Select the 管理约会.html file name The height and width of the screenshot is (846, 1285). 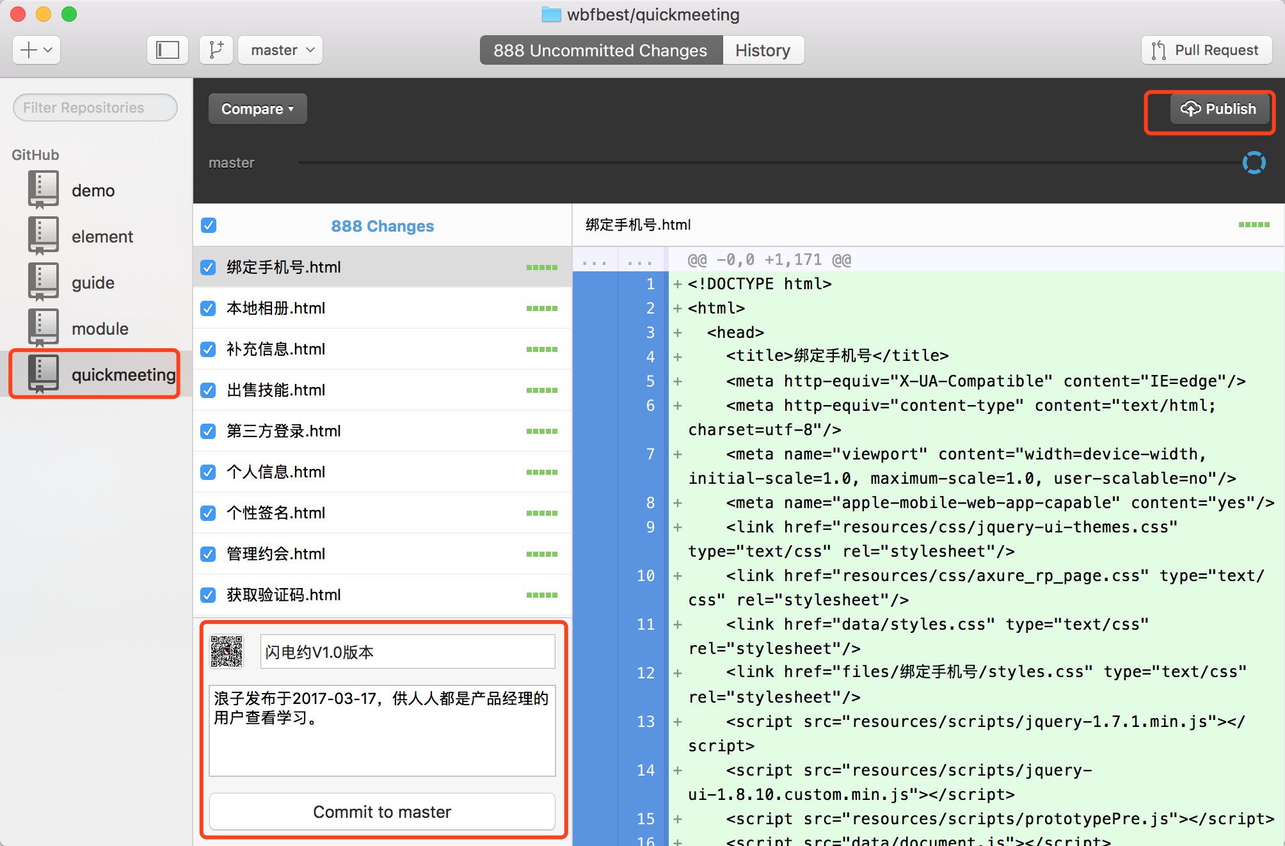tap(276, 554)
